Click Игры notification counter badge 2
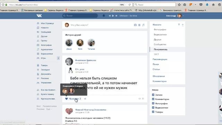This screenshot has height=125, width=222. coord(58,58)
